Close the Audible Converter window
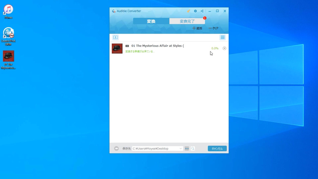Screen dimensions: 318x179 (x=225, y=11)
